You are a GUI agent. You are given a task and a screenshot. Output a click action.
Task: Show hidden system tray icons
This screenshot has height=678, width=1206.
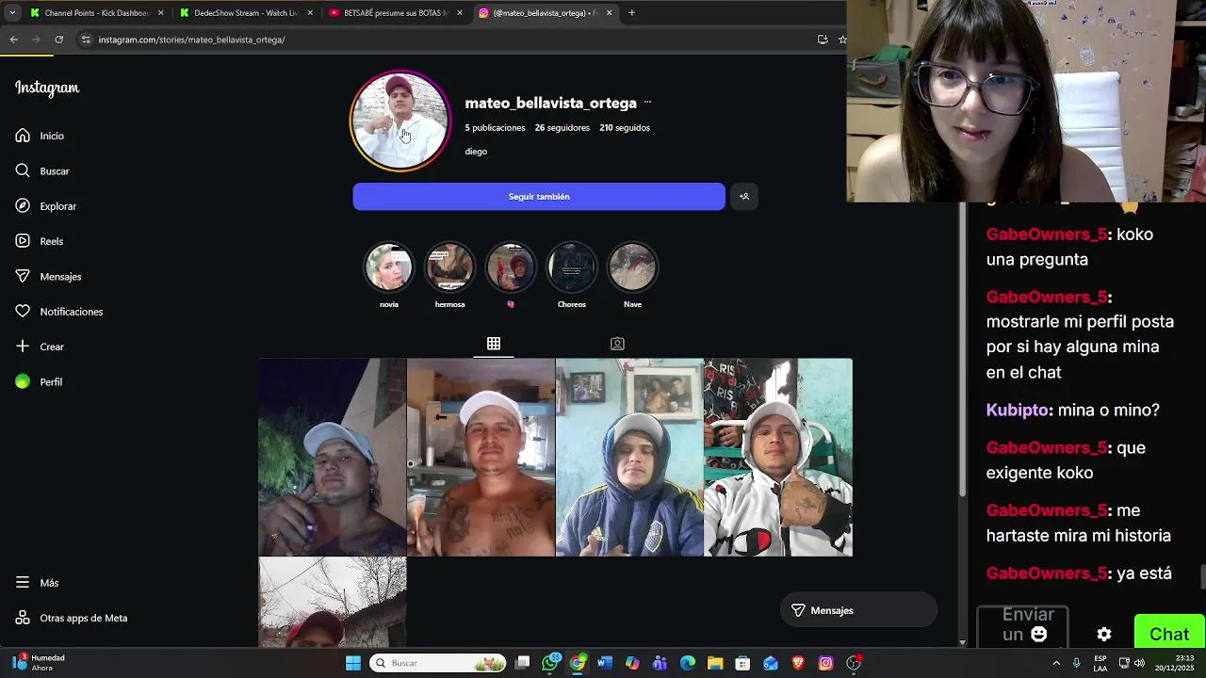(1056, 663)
